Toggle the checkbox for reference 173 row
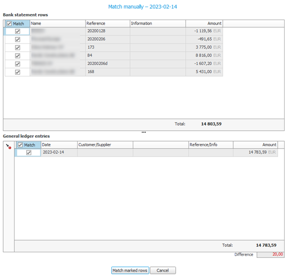The height and width of the screenshot is (277, 287). coord(18,48)
